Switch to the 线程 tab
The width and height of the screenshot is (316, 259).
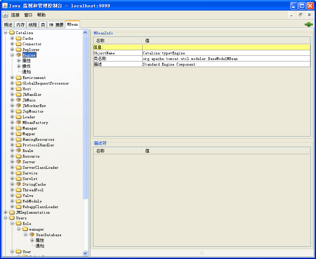coord(33,25)
